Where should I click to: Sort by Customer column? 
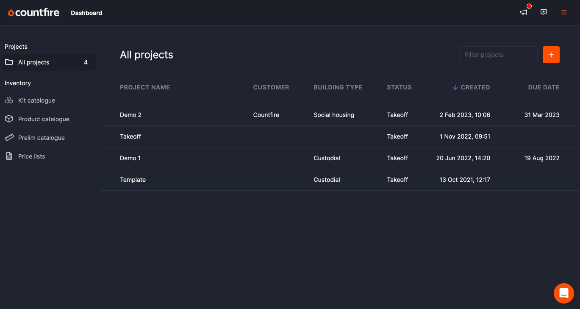271,87
